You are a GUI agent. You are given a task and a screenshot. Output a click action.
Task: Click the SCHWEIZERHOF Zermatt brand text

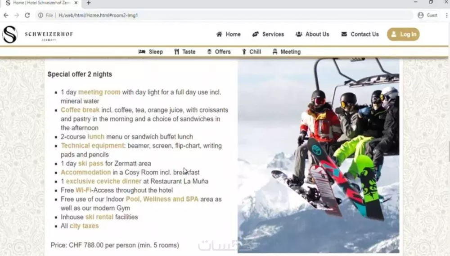tap(49, 36)
